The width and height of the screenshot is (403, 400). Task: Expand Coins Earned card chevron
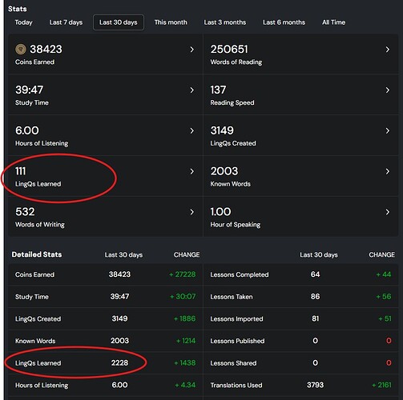[192, 50]
